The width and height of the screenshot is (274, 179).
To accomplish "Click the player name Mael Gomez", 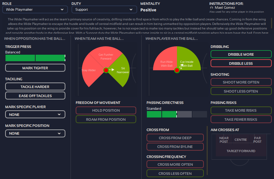I will pyautogui.click(x=225, y=8).
